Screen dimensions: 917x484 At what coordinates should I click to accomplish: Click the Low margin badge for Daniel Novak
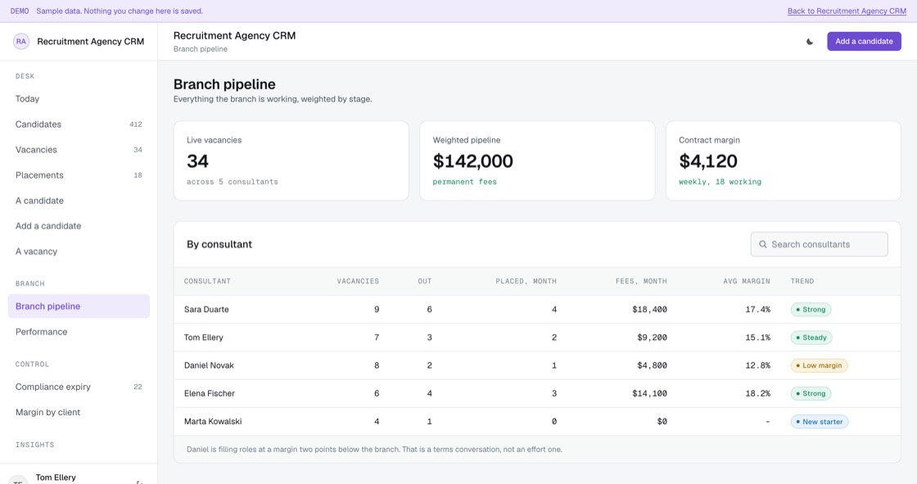pyautogui.click(x=819, y=366)
